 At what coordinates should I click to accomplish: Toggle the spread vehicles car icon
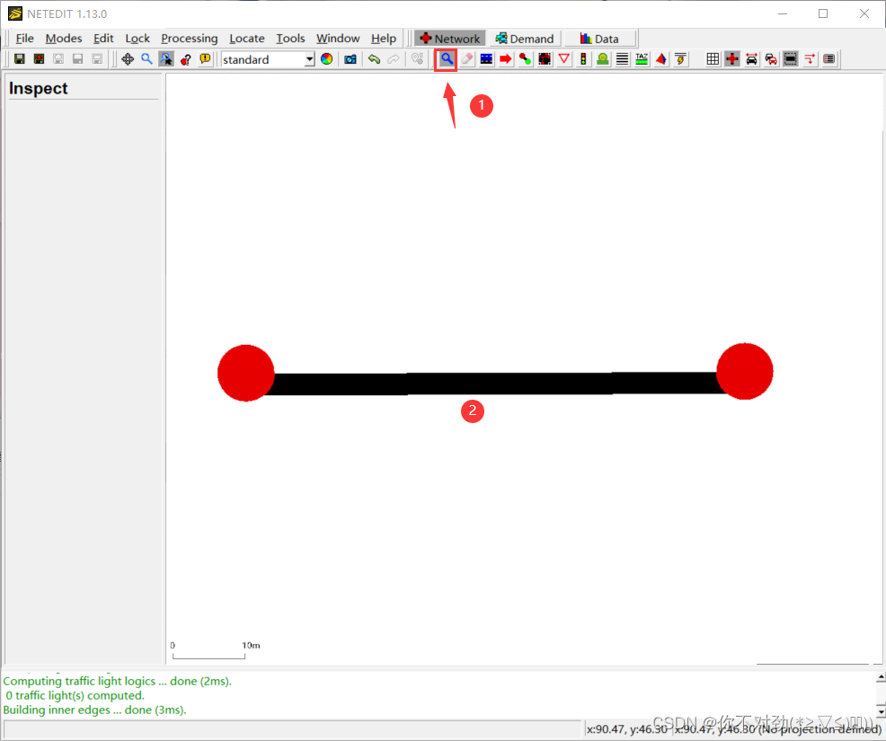pyautogui.click(x=751, y=58)
